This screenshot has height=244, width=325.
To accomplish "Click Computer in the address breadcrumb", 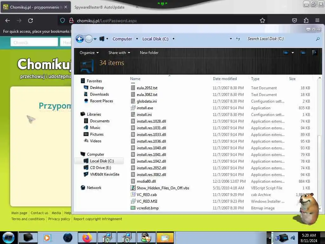I will point(122,39).
